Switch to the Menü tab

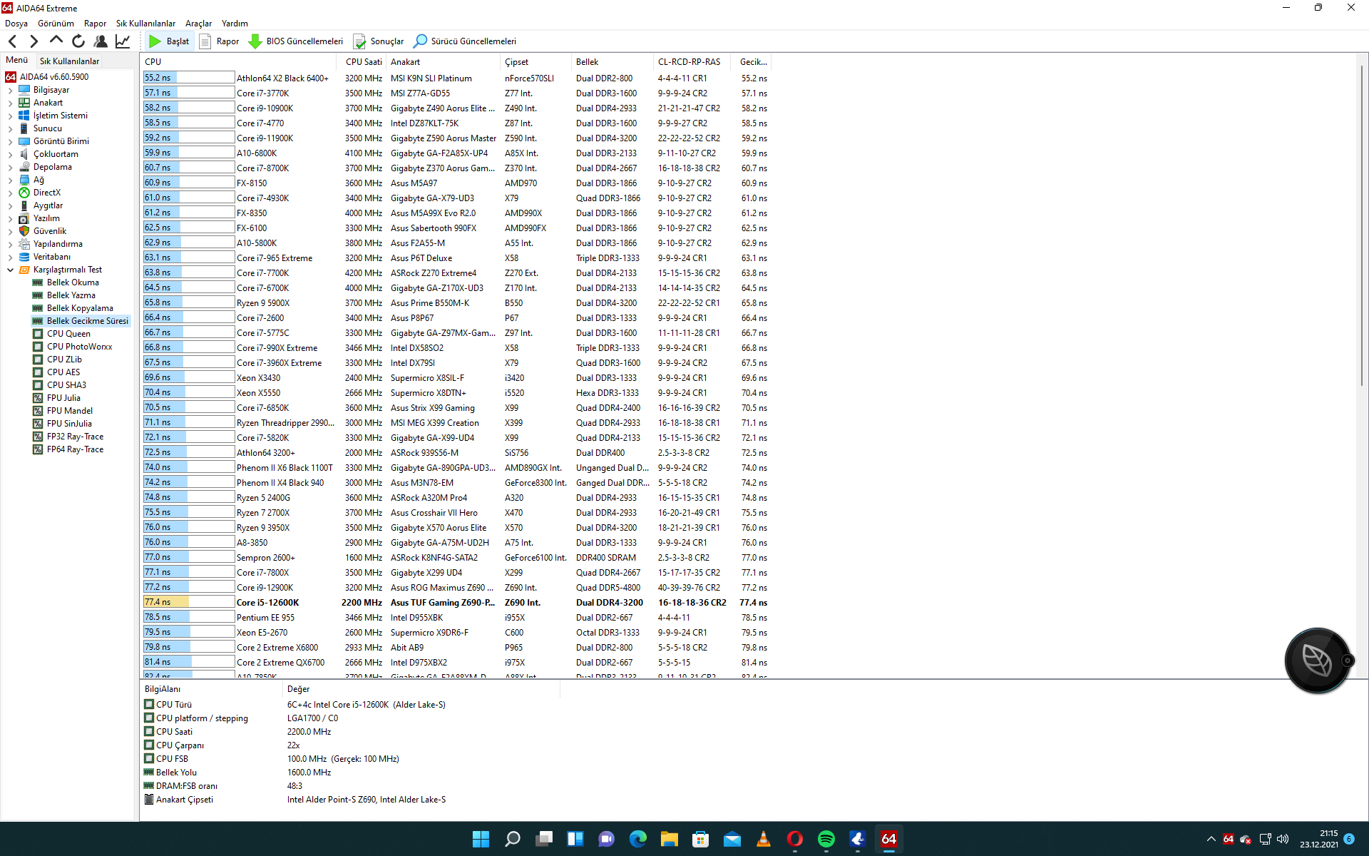[17, 61]
